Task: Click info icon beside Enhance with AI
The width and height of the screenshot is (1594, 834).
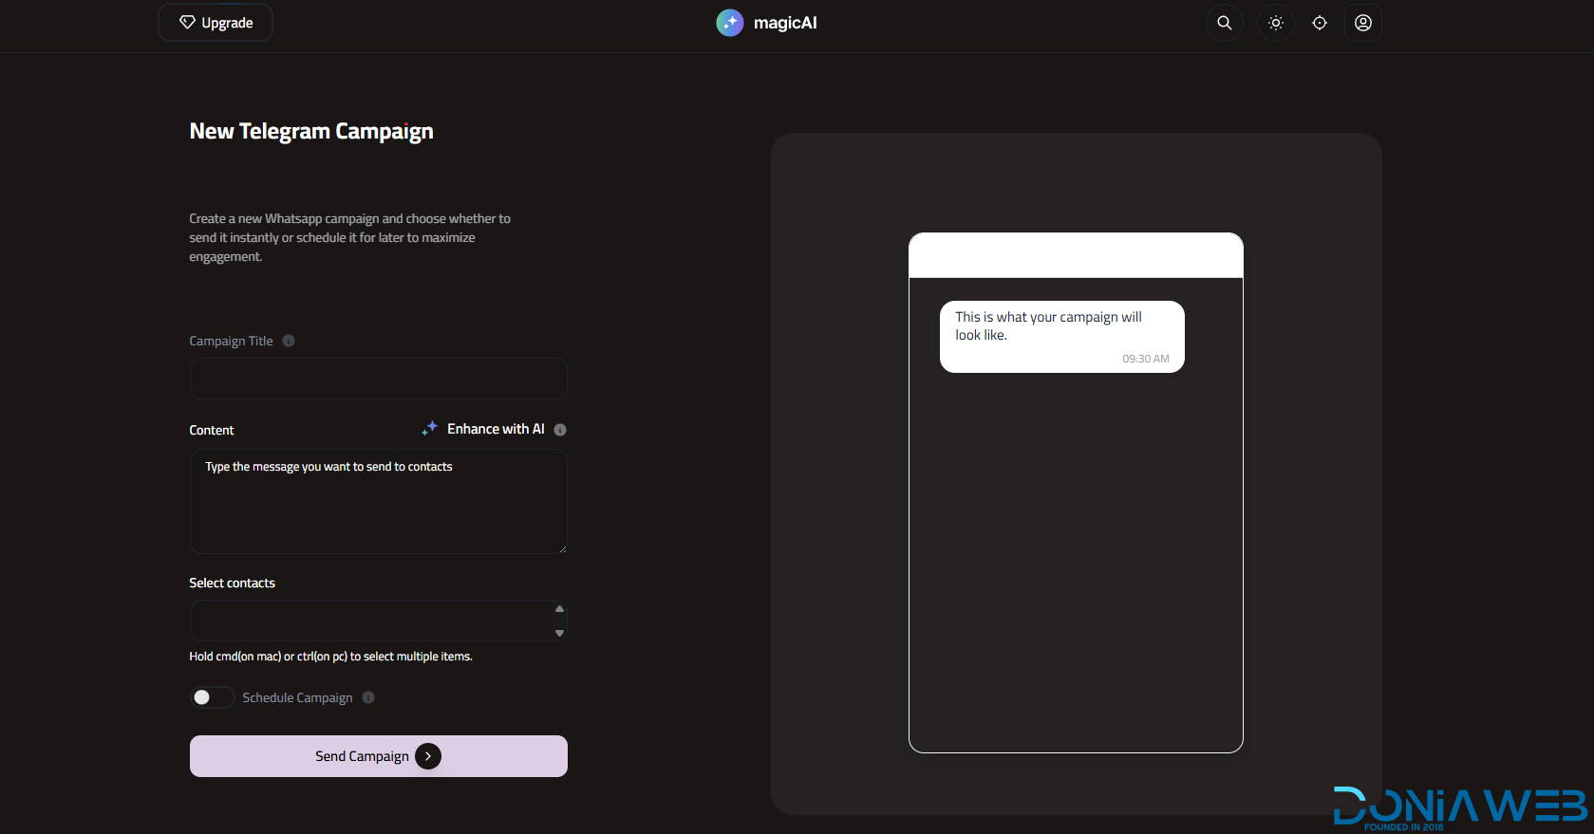Action: [x=560, y=430]
